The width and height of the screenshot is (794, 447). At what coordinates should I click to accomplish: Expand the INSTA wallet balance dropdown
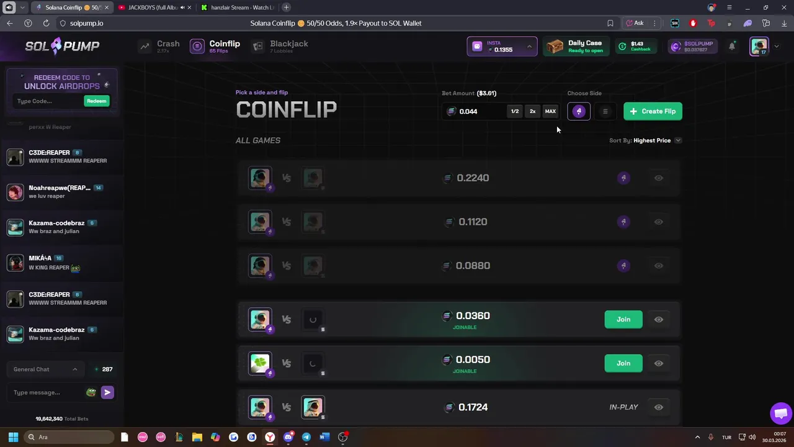click(529, 47)
